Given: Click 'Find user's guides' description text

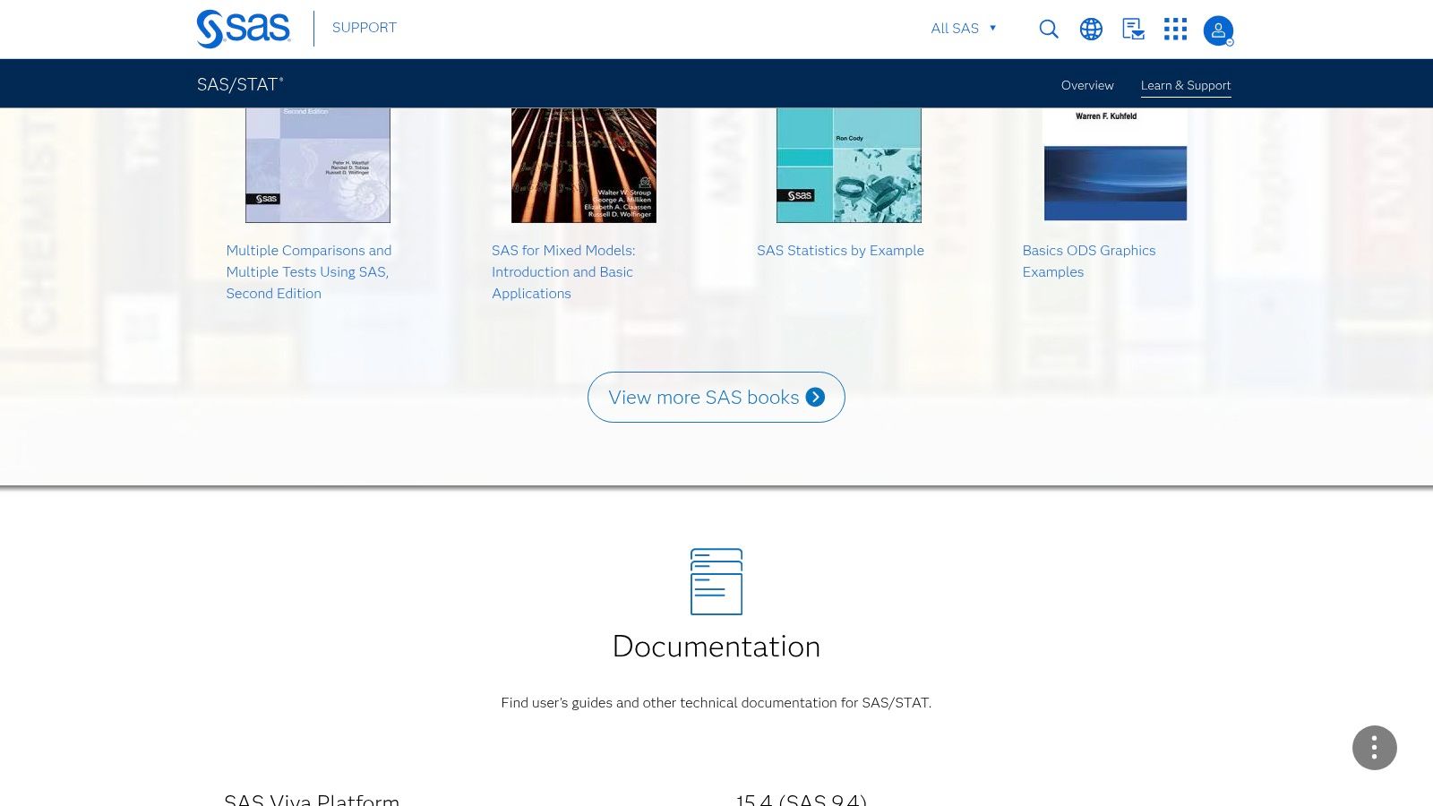Looking at the screenshot, I should click(x=716, y=703).
